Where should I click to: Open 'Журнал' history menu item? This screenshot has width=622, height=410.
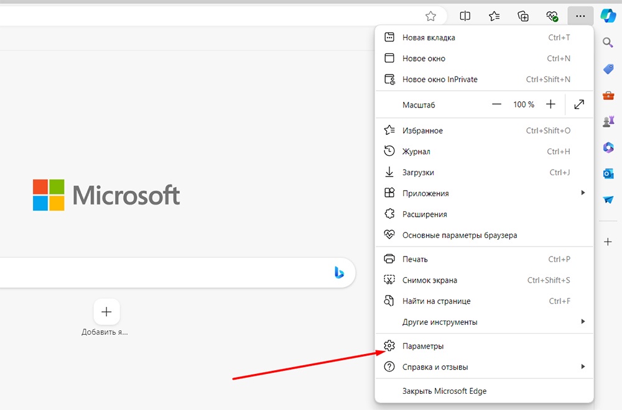pos(484,152)
